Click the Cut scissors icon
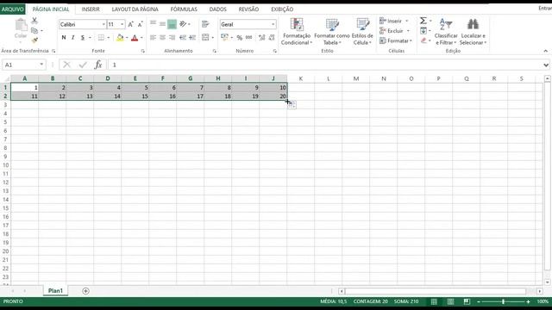 tap(34, 21)
